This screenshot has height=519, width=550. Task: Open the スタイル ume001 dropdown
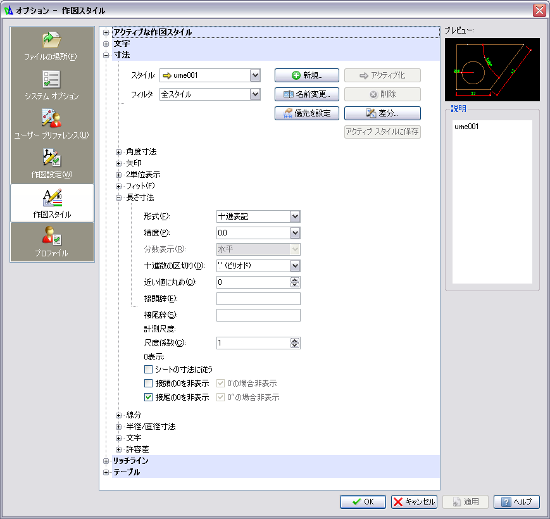(255, 75)
